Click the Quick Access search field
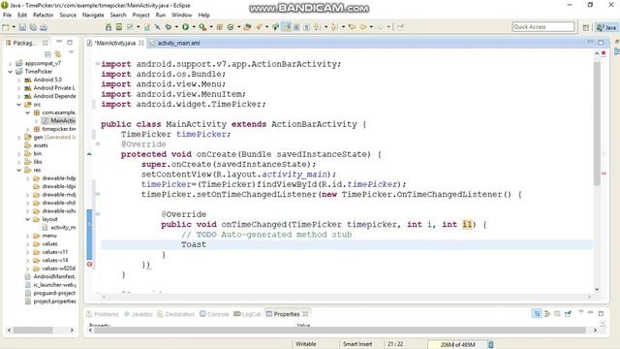This screenshot has width=620, height=349. (542, 27)
